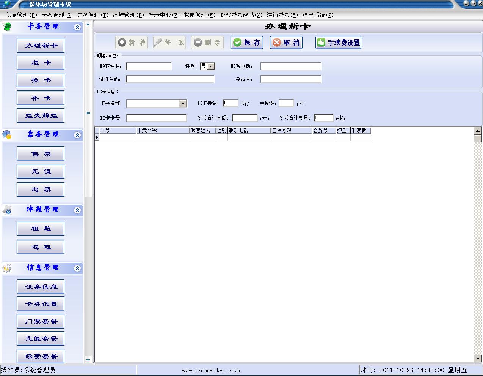This screenshot has height=376, width=483.
Task: Collapse the 票务管理 sidebar section
Action: 77,135
